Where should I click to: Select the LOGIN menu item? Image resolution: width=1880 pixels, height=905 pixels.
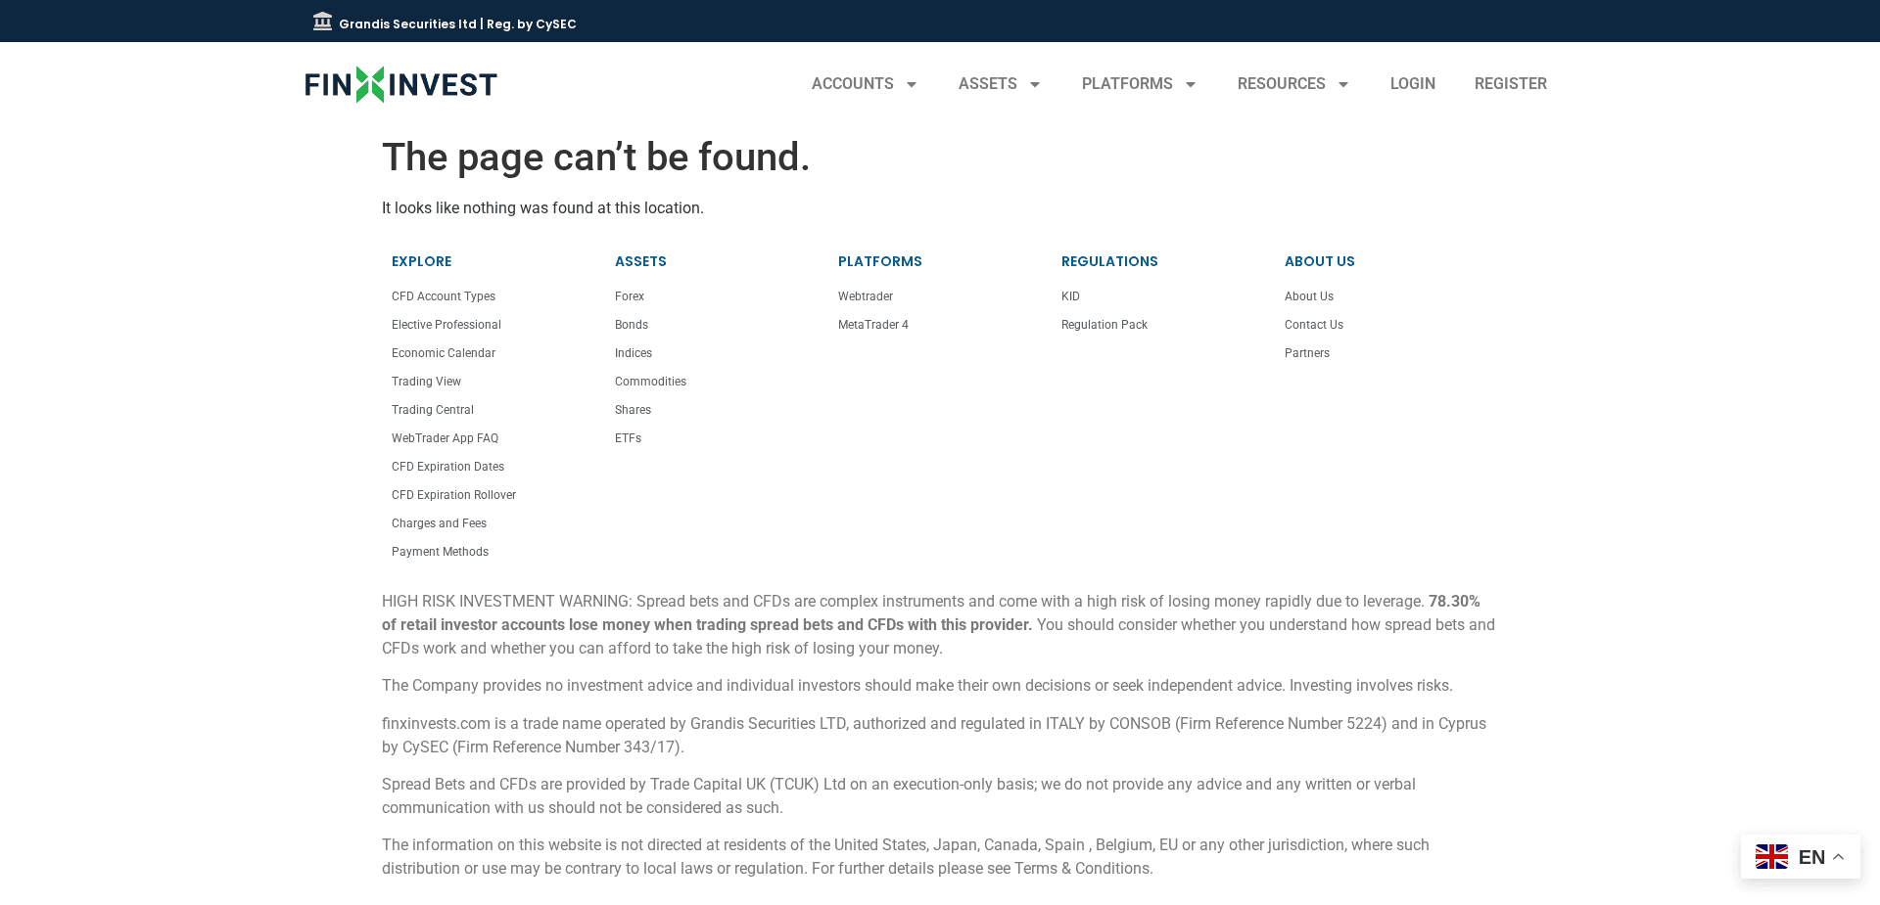[x=1412, y=84]
